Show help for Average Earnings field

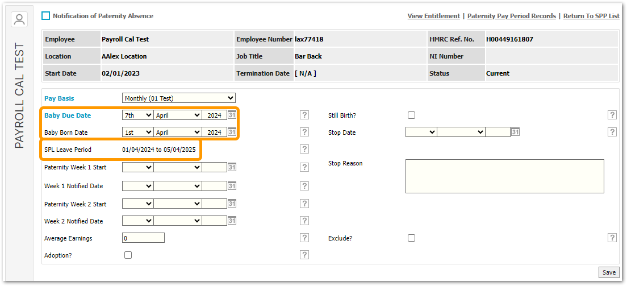(x=304, y=238)
